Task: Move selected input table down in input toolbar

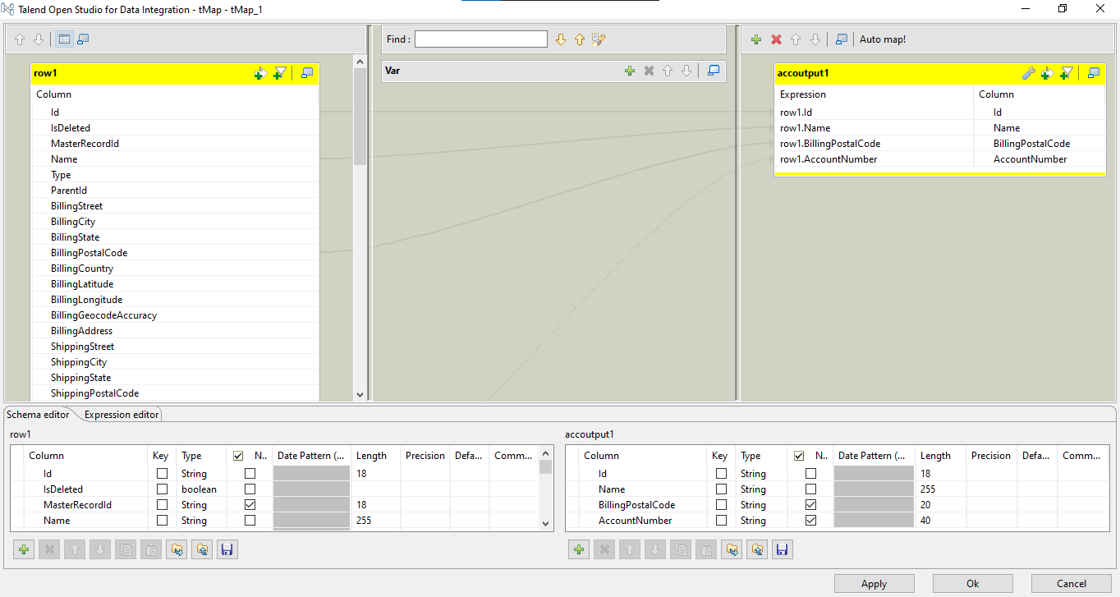Action: 38,39
